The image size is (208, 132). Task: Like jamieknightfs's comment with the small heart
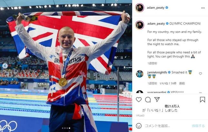click(x=200, y=74)
